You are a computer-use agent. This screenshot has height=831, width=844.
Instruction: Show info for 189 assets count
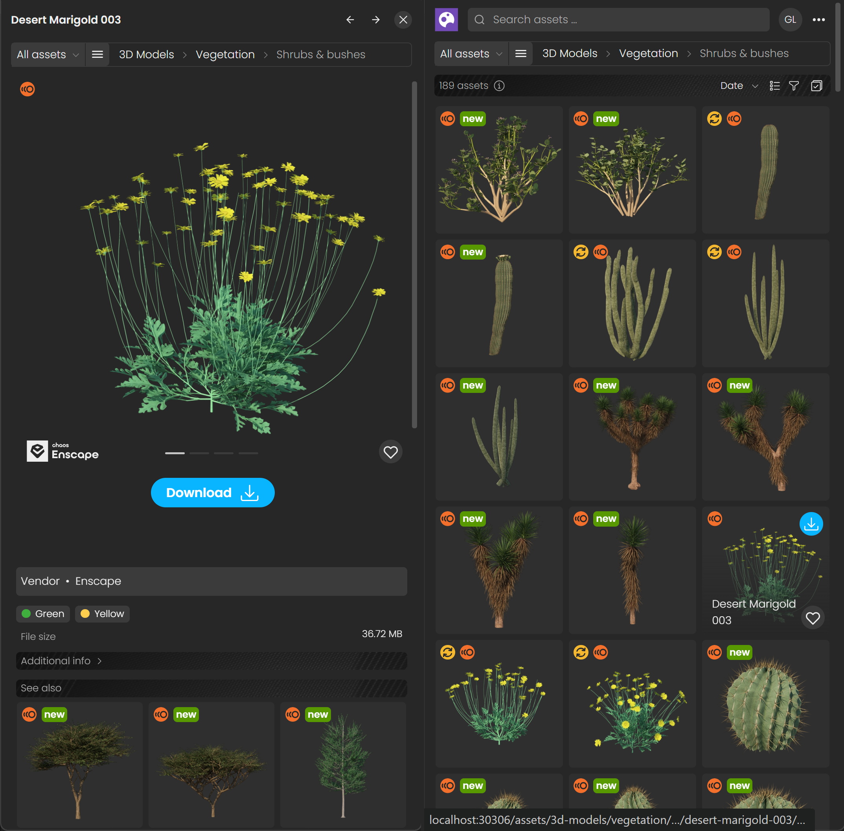[499, 86]
